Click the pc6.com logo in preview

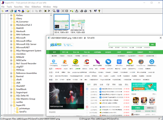click(56, 45)
